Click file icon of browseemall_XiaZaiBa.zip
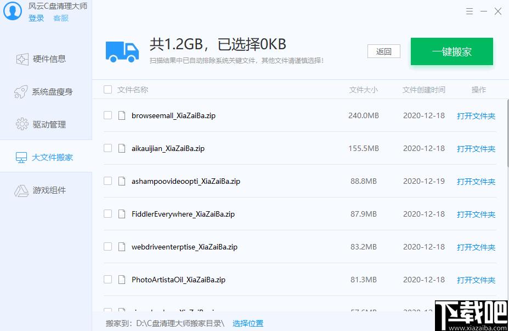 point(122,115)
